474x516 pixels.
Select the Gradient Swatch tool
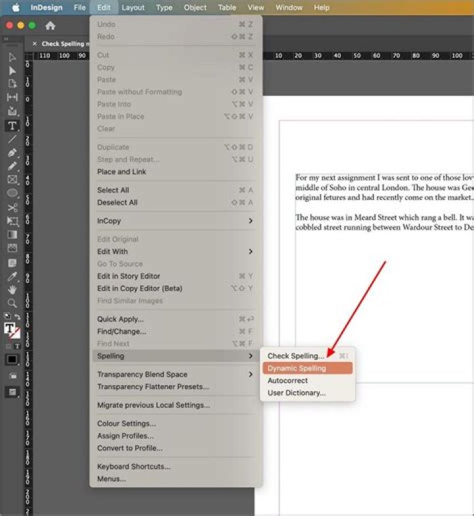[x=12, y=234]
